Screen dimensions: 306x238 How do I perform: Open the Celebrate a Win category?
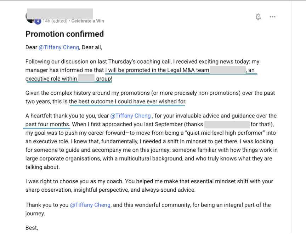pos(87,21)
